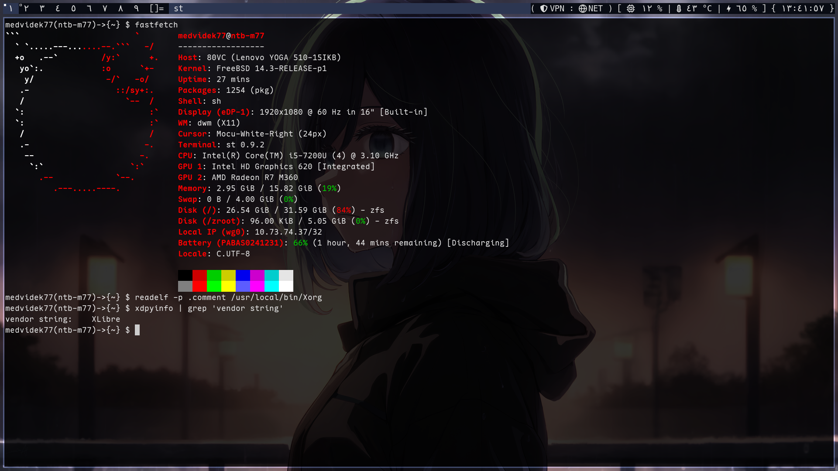The height and width of the screenshot is (471, 838).
Task: Switch to dwm tag ٥ (fifth tag)
Action: point(73,9)
